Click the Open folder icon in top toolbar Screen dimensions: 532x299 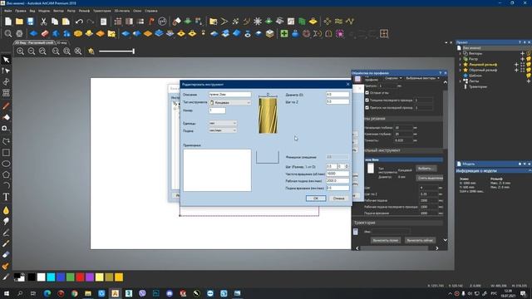tap(19, 22)
